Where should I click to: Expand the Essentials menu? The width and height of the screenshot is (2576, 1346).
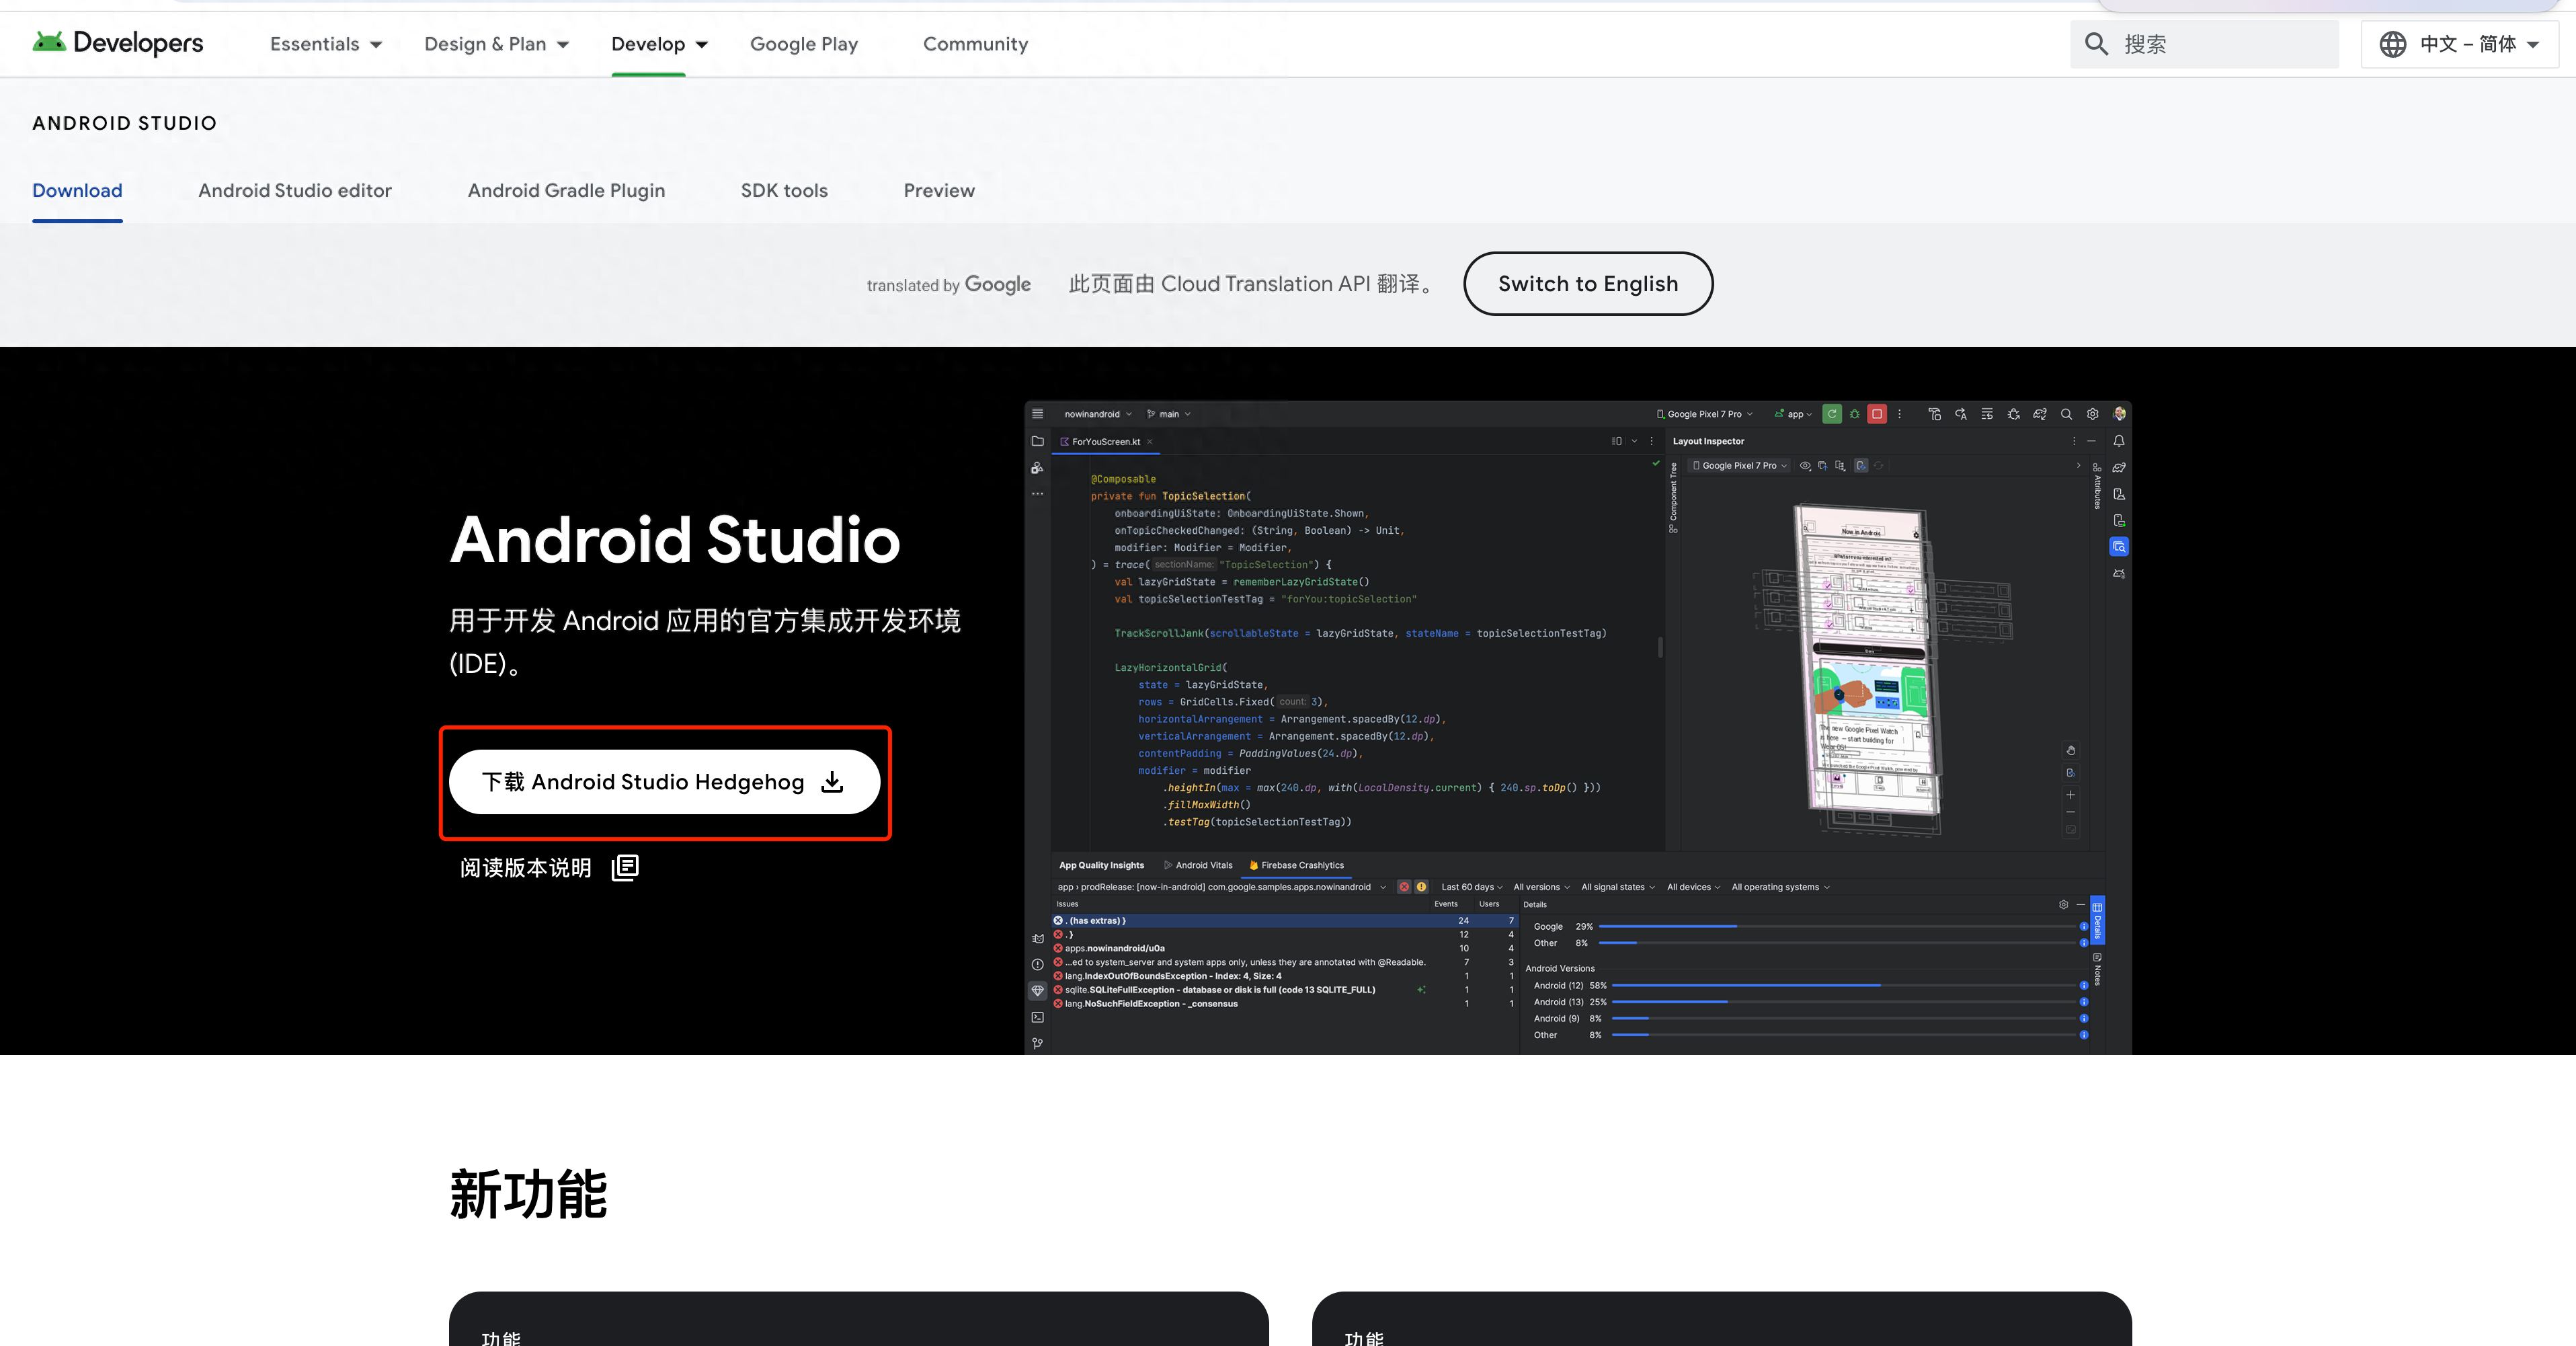click(326, 44)
